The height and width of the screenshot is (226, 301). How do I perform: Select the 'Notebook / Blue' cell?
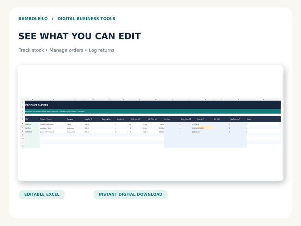53,128
